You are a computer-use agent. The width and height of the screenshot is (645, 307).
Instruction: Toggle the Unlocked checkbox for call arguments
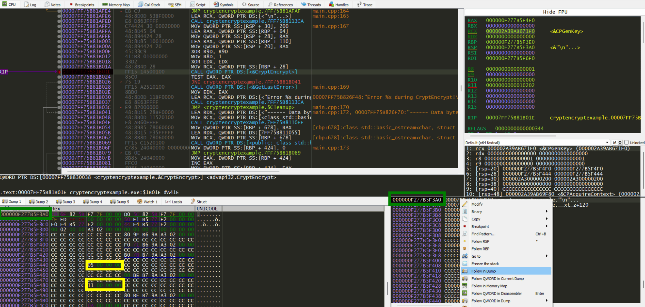(x=626, y=142)
